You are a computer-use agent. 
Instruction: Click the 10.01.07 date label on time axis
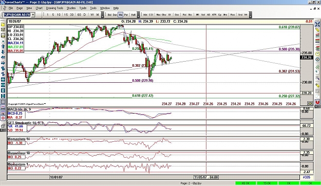pyautogui.click(x=56, y=177)
